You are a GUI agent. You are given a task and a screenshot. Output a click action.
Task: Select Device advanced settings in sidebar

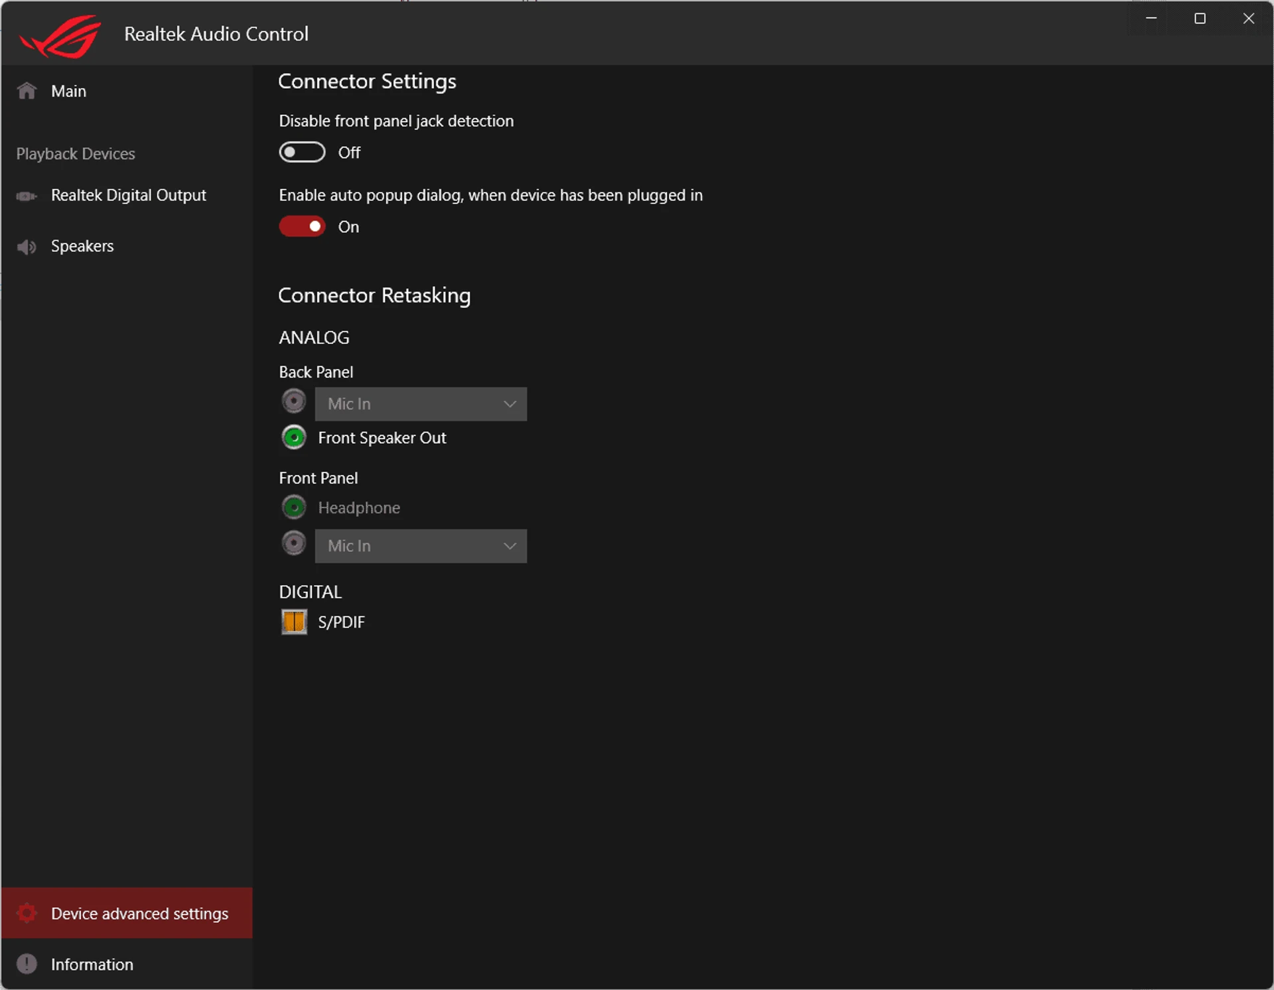(126, 913)
